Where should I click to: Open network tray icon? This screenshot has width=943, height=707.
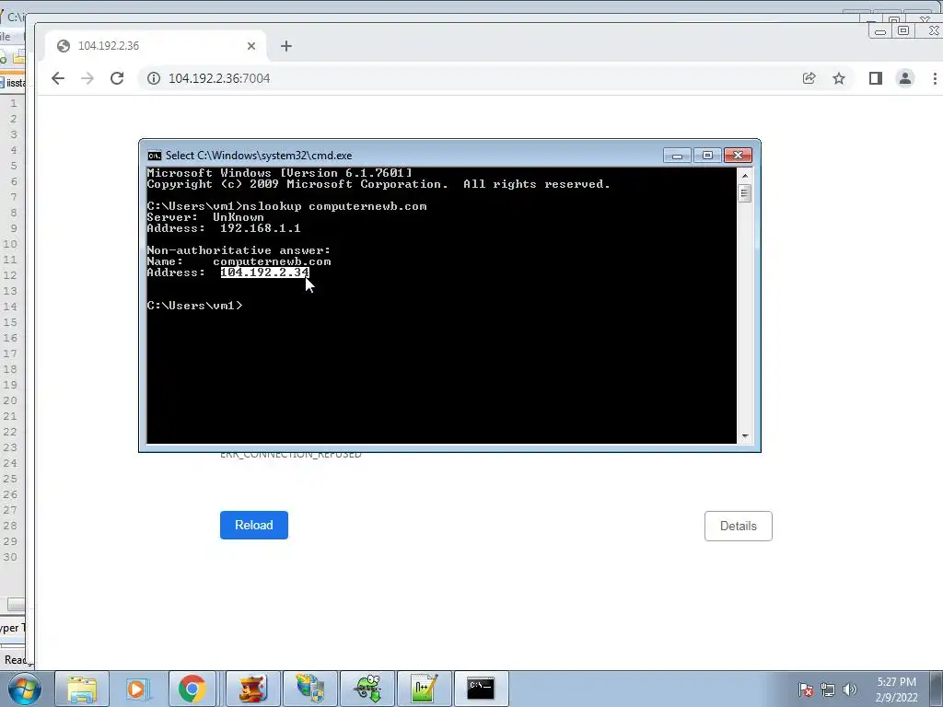click(828, 690)
